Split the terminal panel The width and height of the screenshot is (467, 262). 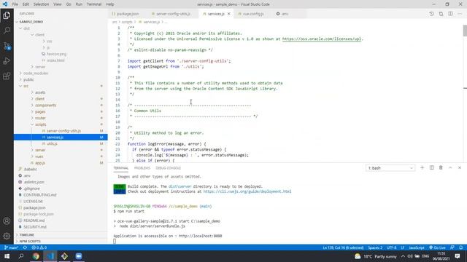pos(431,168)
